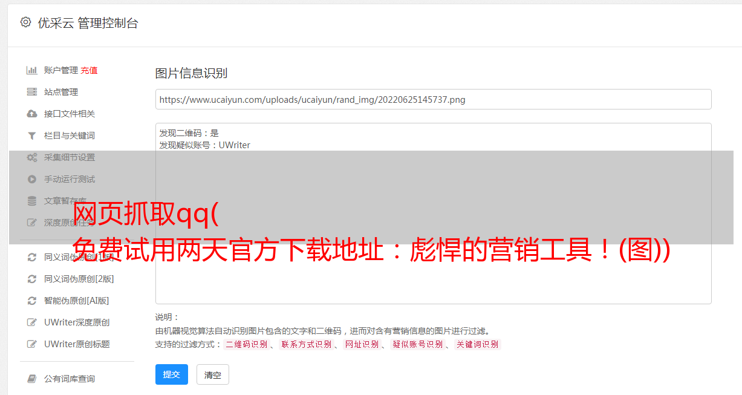Click the funnel icon for 栏目与关键词

pos(32,135)
